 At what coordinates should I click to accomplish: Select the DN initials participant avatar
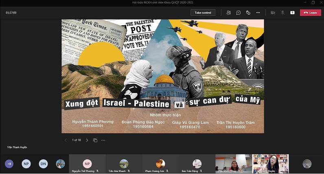[x=43, y=164]
